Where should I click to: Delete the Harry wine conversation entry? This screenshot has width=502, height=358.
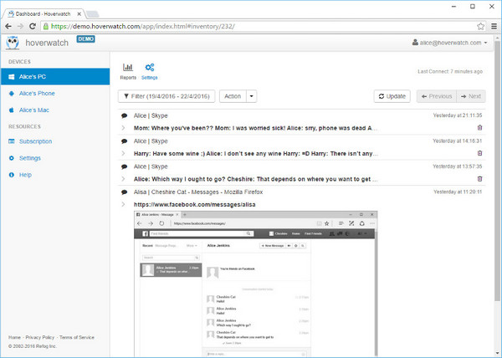click(x=479, y=153)
